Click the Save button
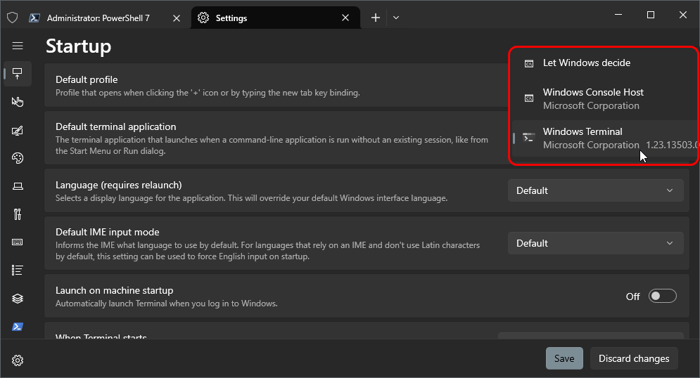This screenshot has height=378, width=700. [564, 358]
